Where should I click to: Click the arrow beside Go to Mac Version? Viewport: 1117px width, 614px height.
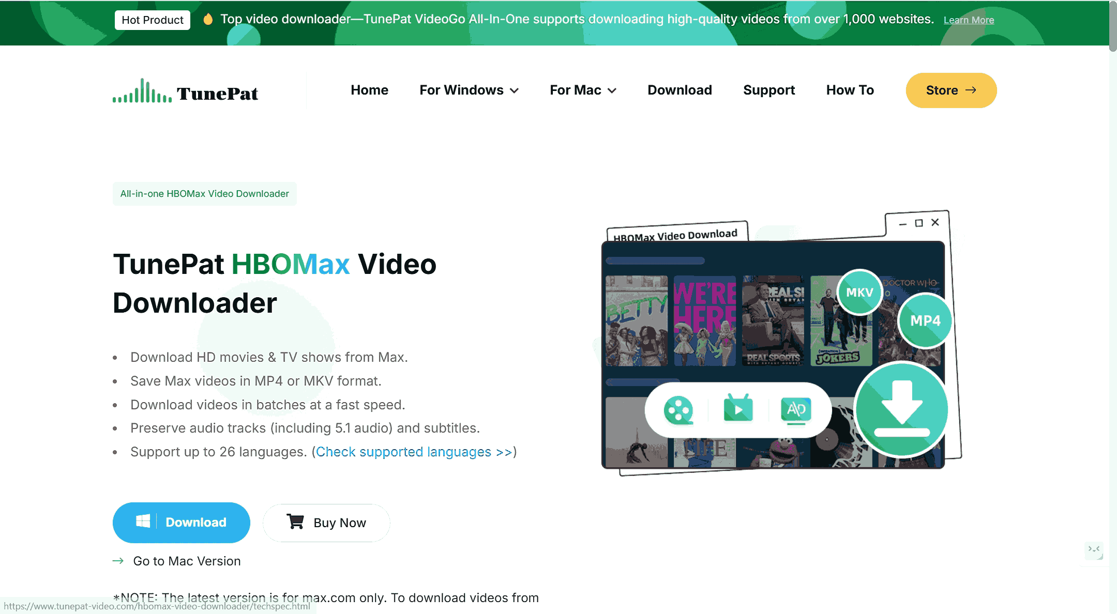click(118, 561)
